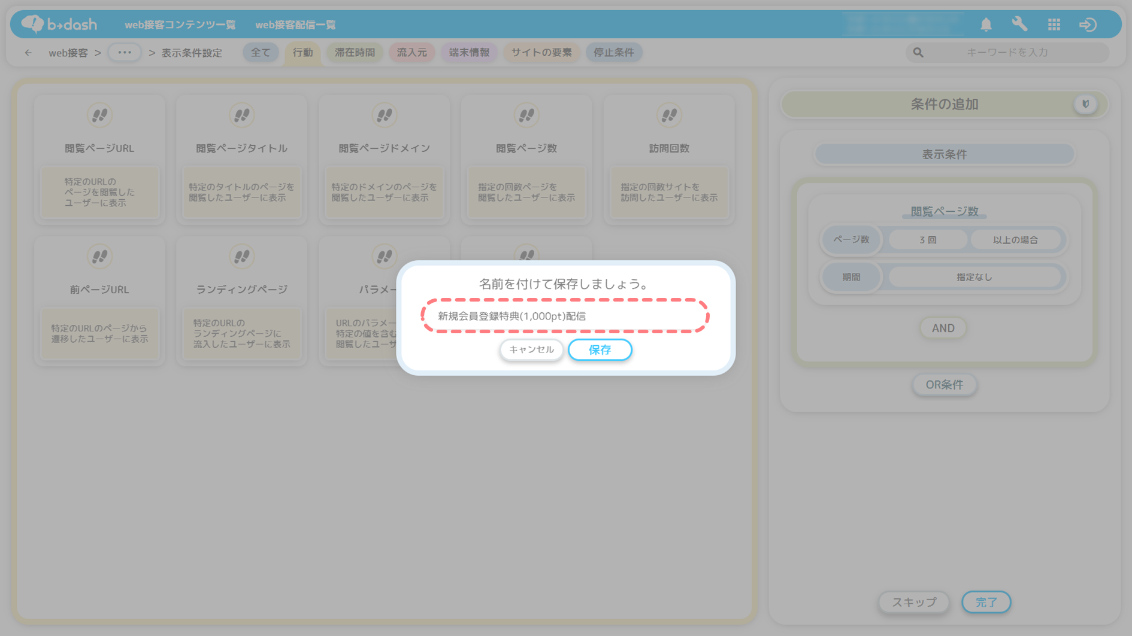Open the wrench settings icon

(1019, 24)
